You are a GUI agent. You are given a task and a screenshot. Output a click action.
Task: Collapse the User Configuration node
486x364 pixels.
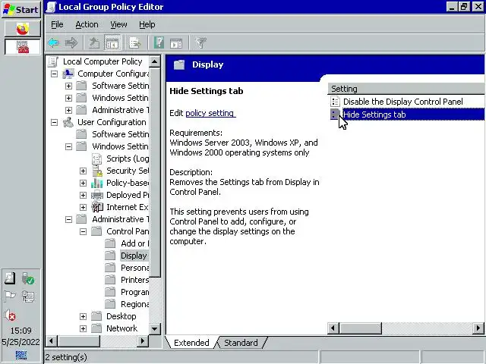54,122
